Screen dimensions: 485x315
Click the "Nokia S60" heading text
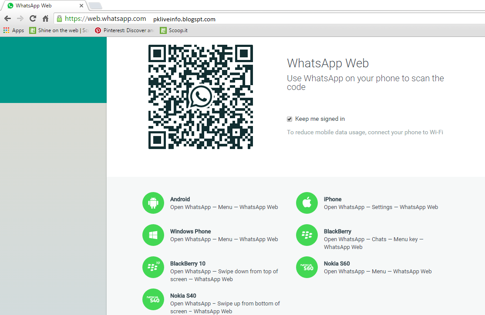337,263
